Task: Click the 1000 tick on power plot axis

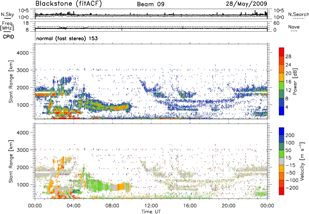Action: [x=22, y=105]
